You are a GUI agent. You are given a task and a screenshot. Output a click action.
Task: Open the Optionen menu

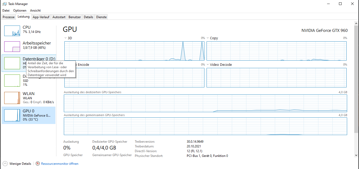[x=20, y=11]
